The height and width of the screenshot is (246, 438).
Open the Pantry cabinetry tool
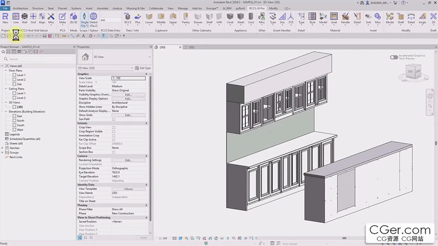[x=186, y=18]
